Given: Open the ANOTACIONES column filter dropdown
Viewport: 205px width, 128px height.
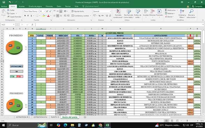Looking at the screenshot, I should pos(186,35).
